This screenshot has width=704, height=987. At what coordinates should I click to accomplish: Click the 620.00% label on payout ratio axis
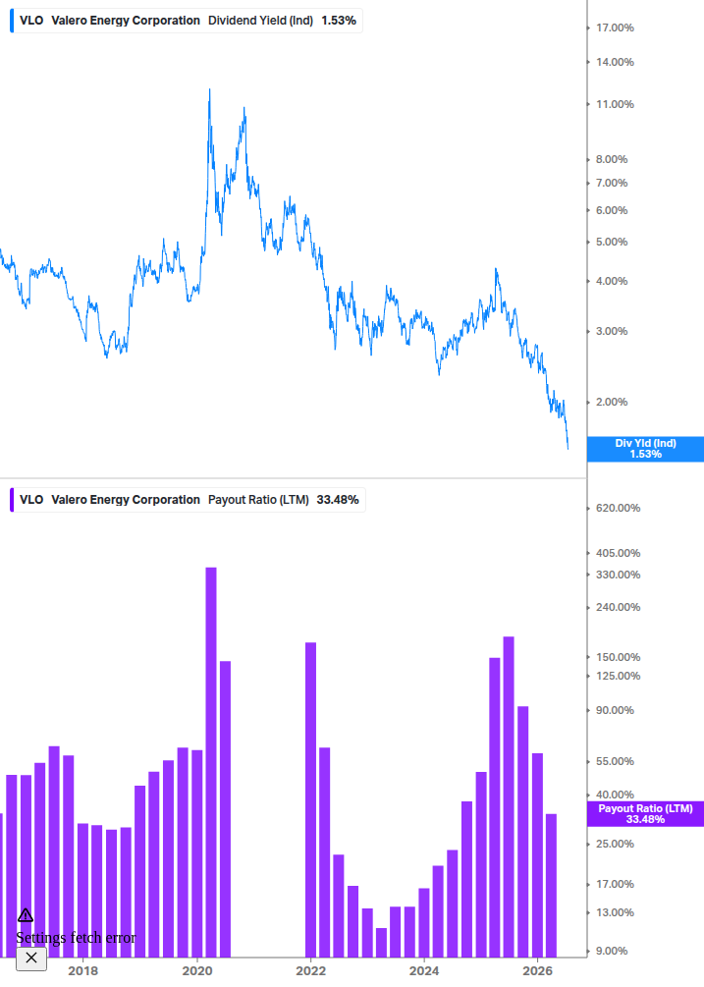point(618,508)
